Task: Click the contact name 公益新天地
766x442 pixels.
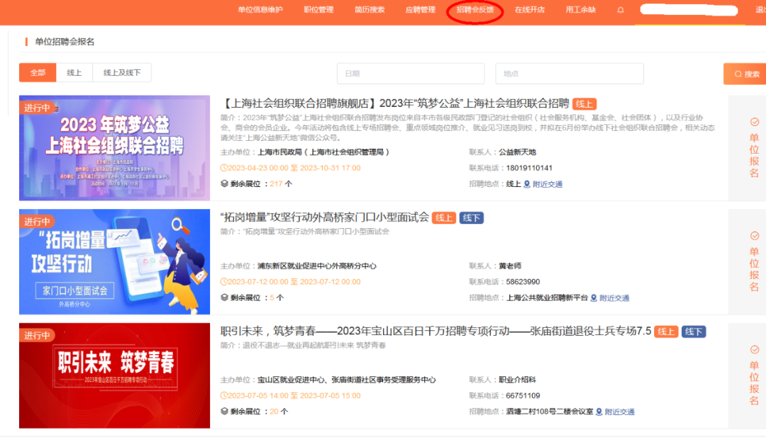Action: (x=517, y=152)
